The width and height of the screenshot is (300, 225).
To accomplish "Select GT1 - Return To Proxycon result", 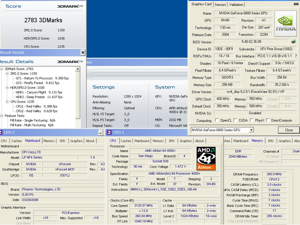I will coord(42,78).
